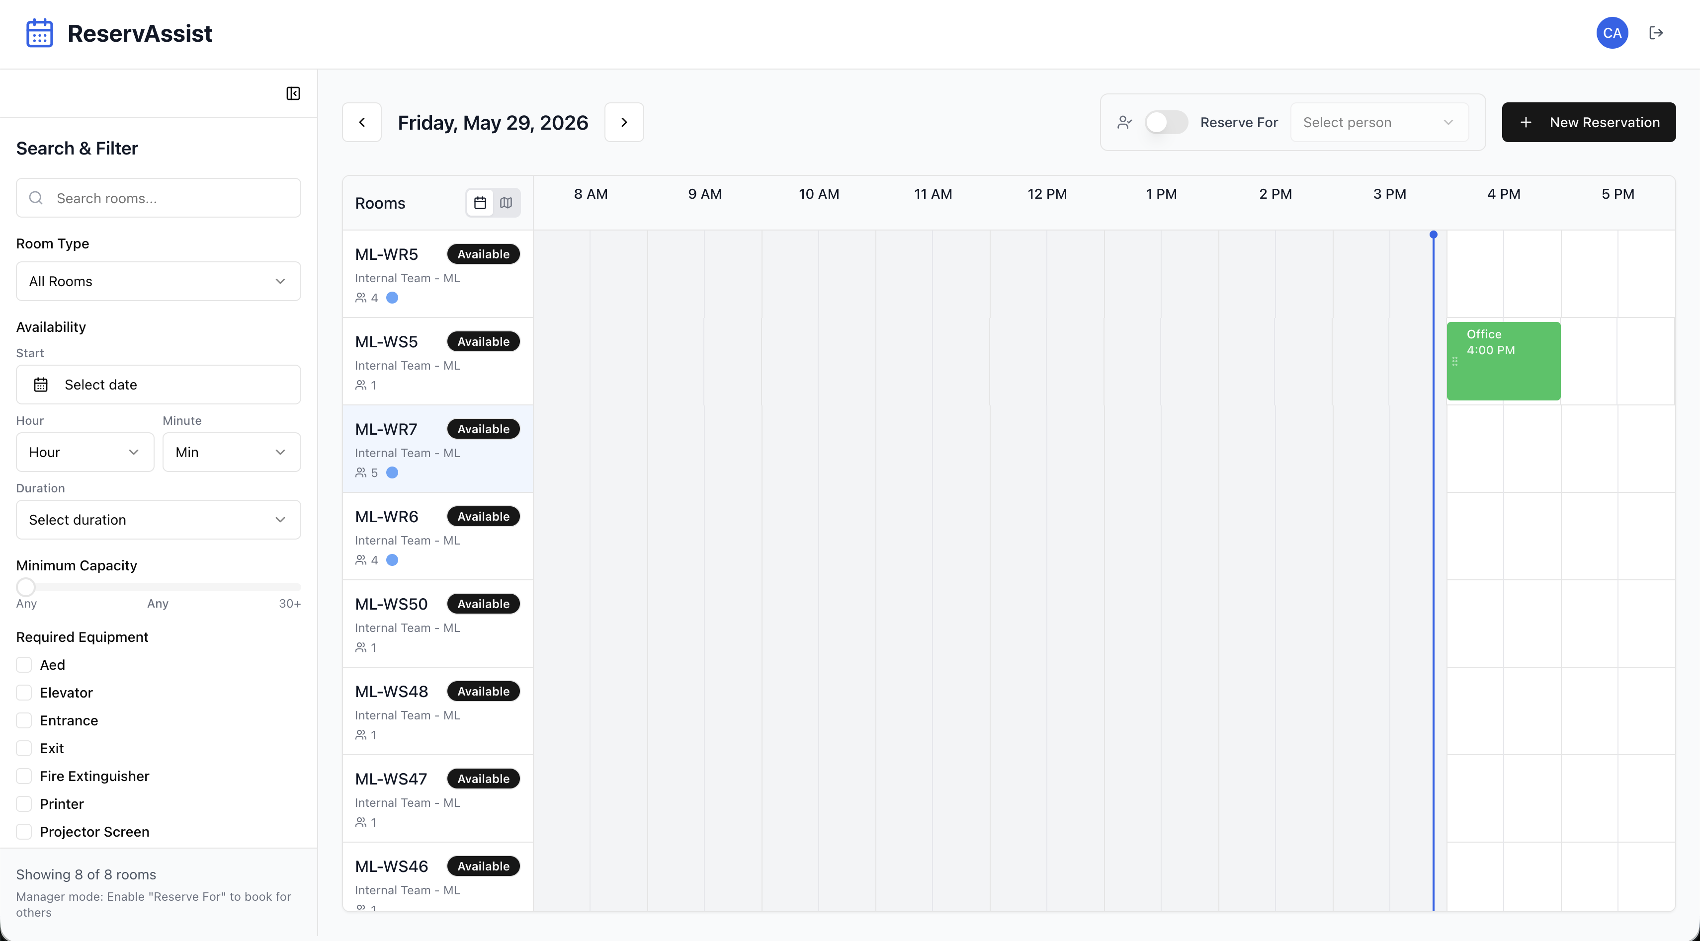Click the ReservAssist calendar logo icon
The width and height of the screenshot is (1700, 941).
(x=40, y=33)
